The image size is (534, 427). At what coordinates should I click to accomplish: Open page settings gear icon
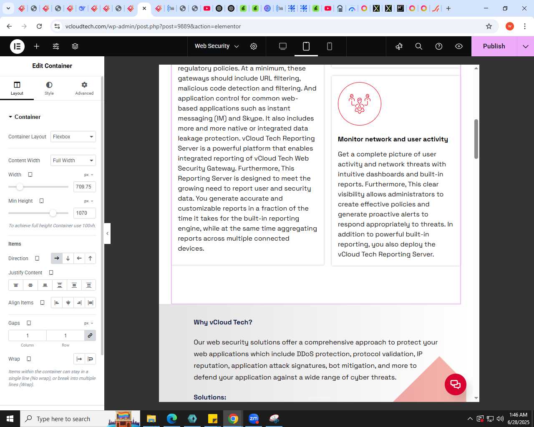(x=254, y=46)
